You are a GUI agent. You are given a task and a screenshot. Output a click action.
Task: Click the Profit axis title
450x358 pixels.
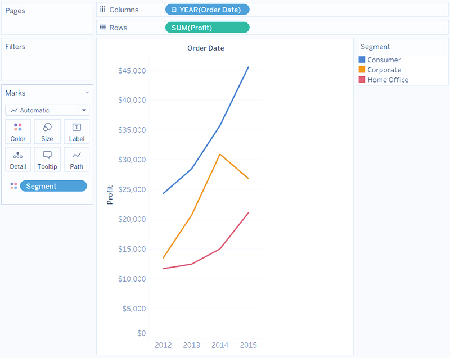pos(110,195)
